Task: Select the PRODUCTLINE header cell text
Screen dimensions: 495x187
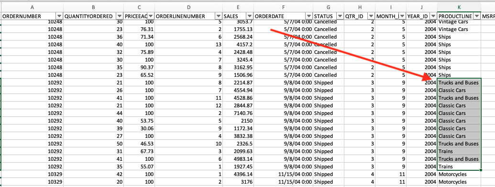Action: [x=455, y=16]
